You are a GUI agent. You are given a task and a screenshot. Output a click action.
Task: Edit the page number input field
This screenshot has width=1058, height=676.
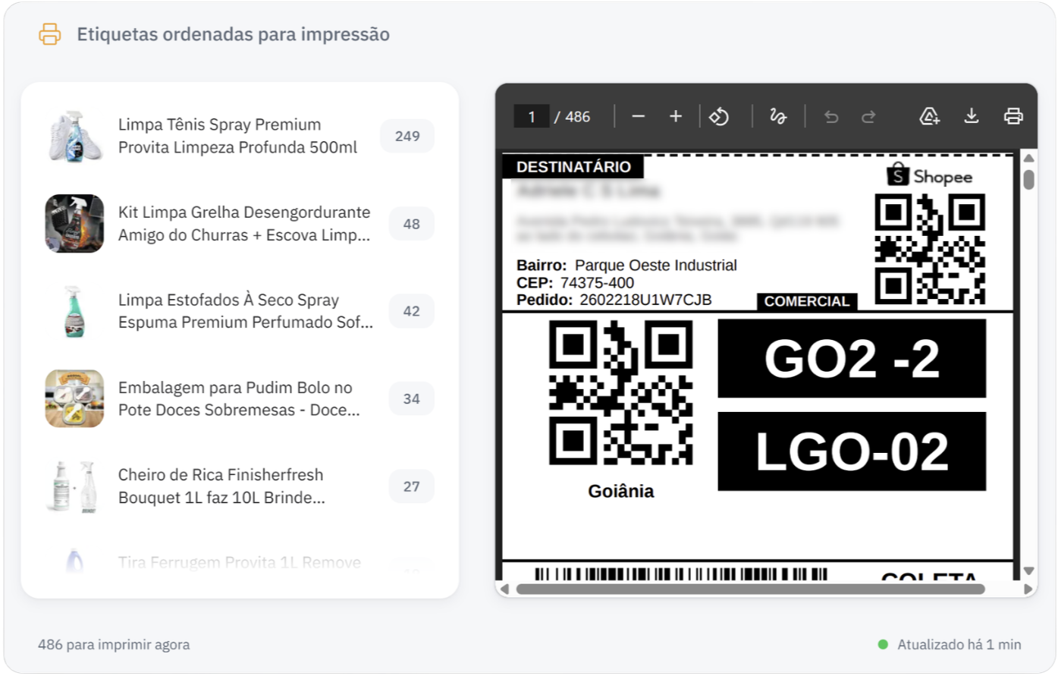coord(532,116)
